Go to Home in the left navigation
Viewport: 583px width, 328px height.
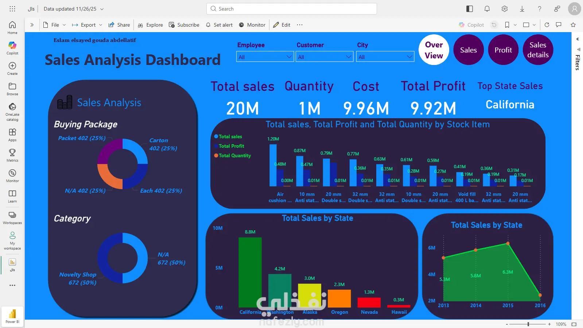pos(12,27)
